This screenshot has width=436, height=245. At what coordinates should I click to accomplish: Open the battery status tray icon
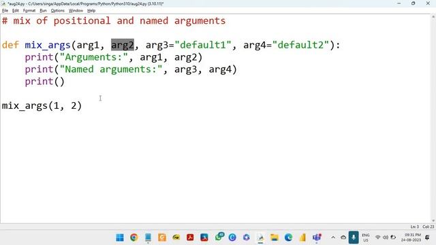coord(393,238)
